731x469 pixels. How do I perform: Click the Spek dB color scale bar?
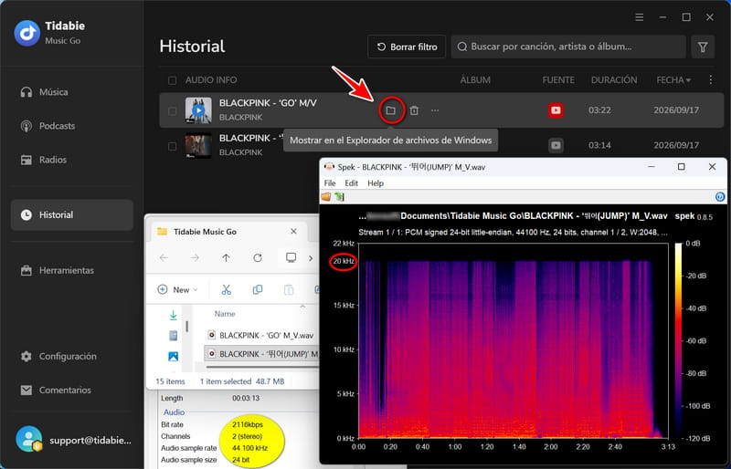[678, 340]
